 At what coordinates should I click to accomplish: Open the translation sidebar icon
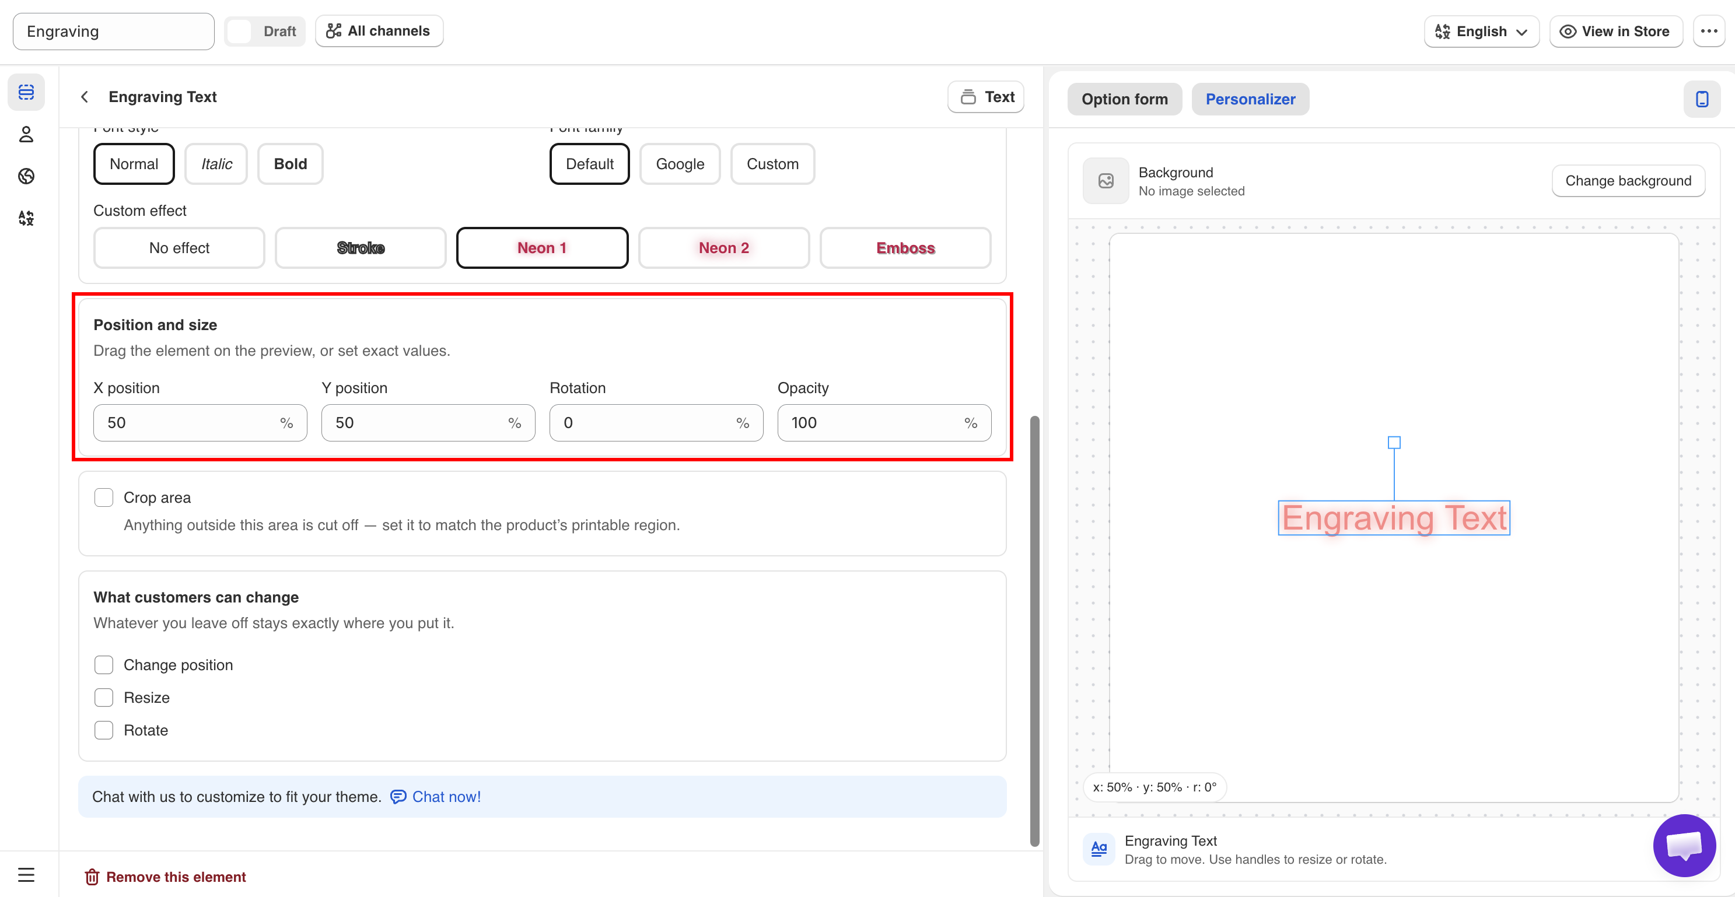(26, 218)
